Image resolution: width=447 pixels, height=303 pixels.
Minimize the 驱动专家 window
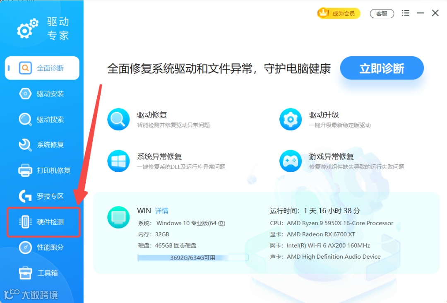click(420, 13)
